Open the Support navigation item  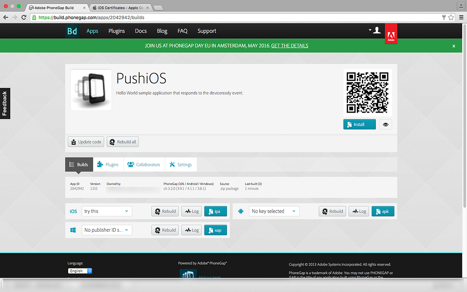207,31
